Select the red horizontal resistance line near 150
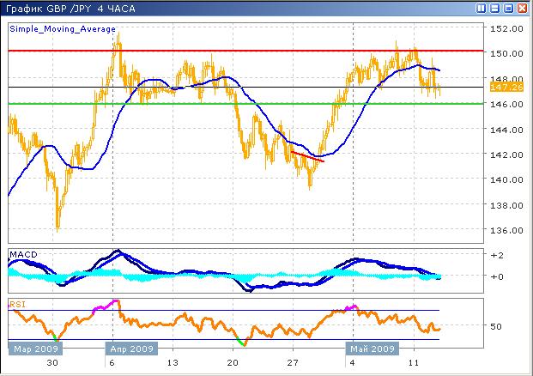This screenshot has height=376, width=533. click(257, 51)
